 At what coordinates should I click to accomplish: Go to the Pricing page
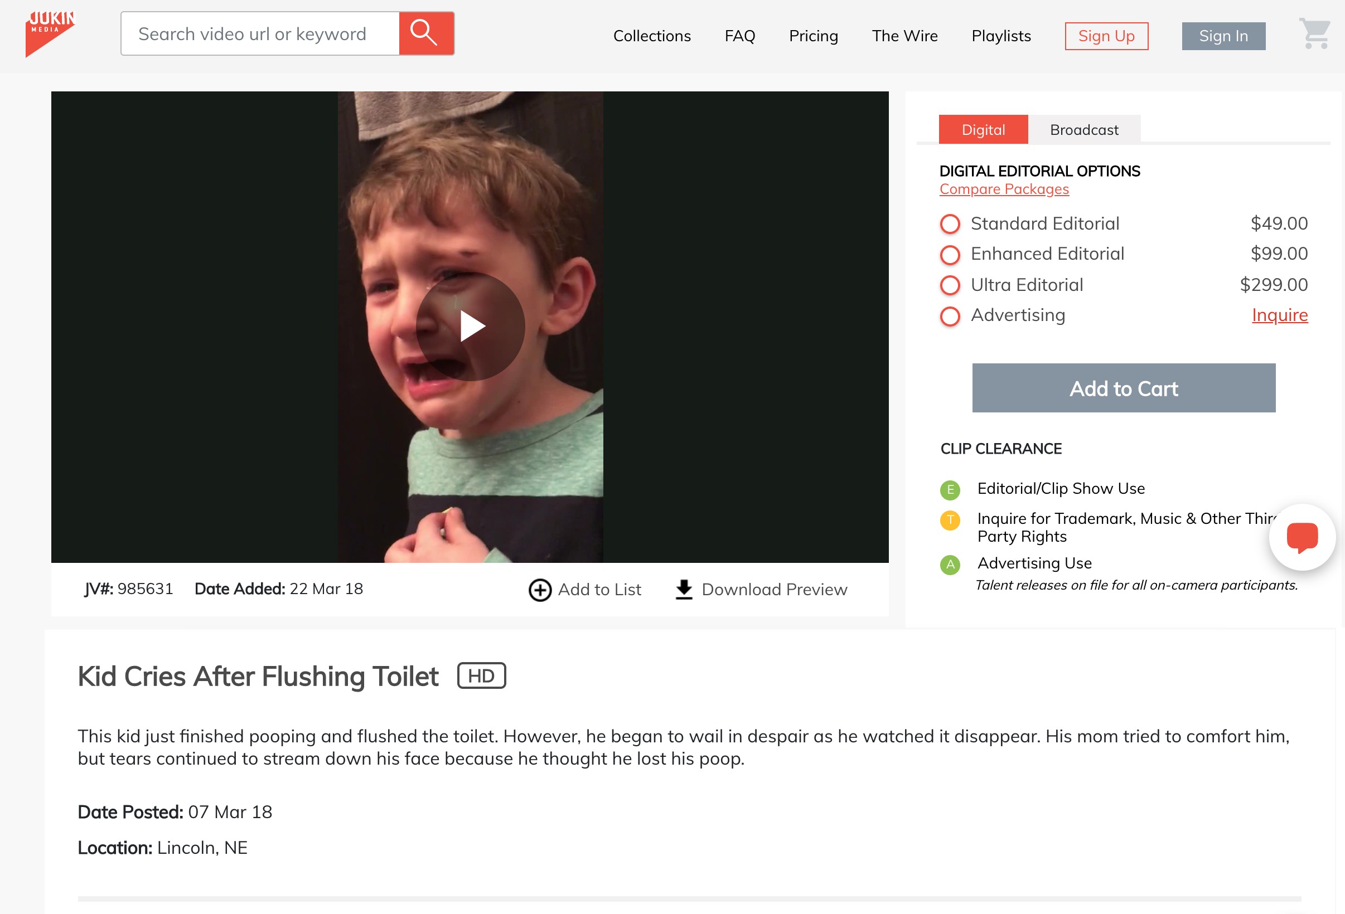coord(813,36)
